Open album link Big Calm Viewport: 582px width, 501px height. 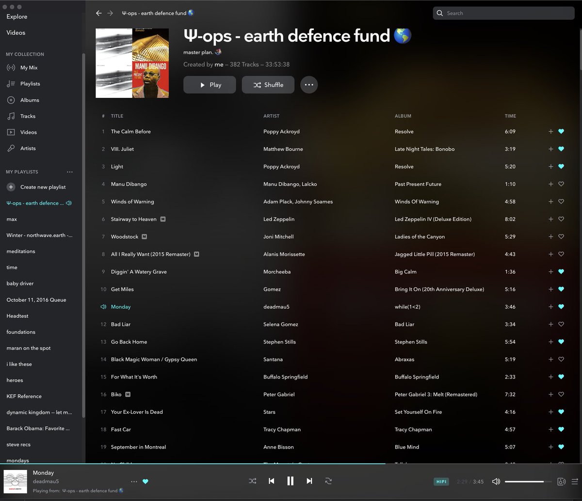click(405, 272)
